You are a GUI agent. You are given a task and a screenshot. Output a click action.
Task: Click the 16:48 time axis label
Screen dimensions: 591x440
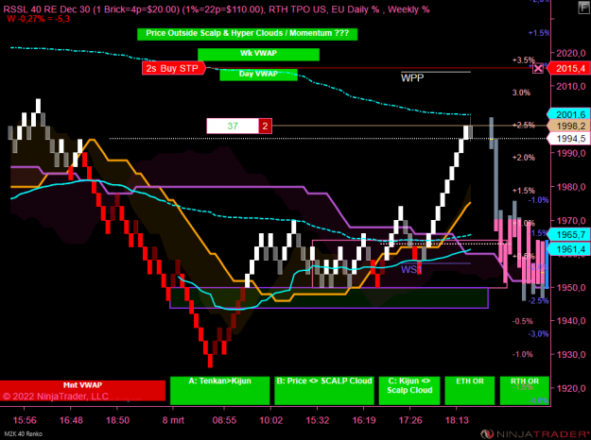tap(71, 420)
